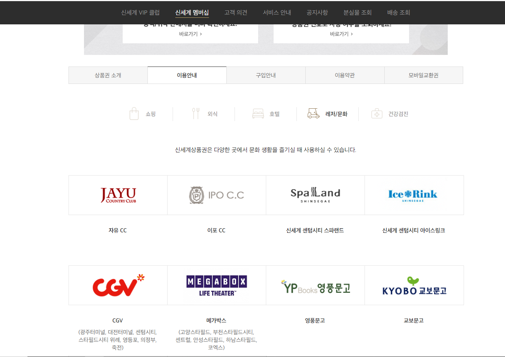Image resolution: width=505 pixels, height=357 pixels.
Task: Open the Spa Land Shinsegae logo
Action: coord(315,195)
